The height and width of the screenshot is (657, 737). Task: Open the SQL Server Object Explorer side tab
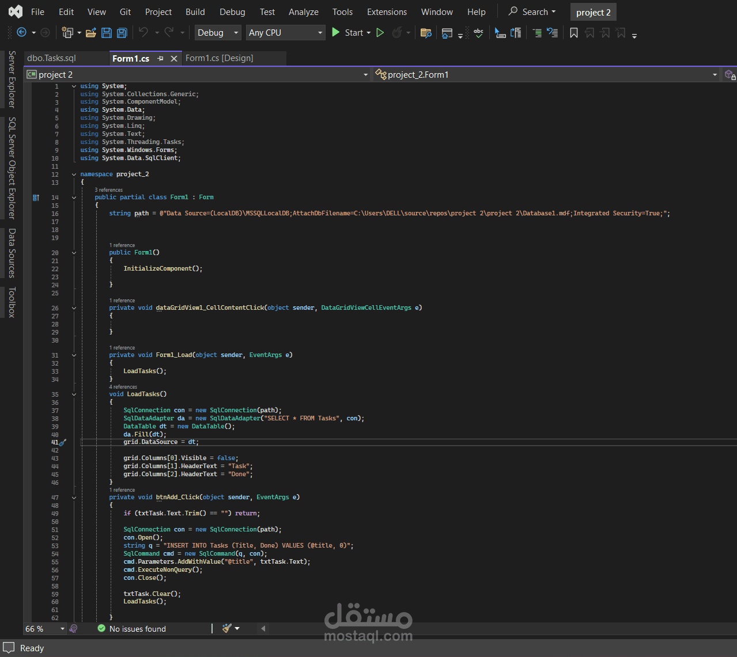point(12,168)
